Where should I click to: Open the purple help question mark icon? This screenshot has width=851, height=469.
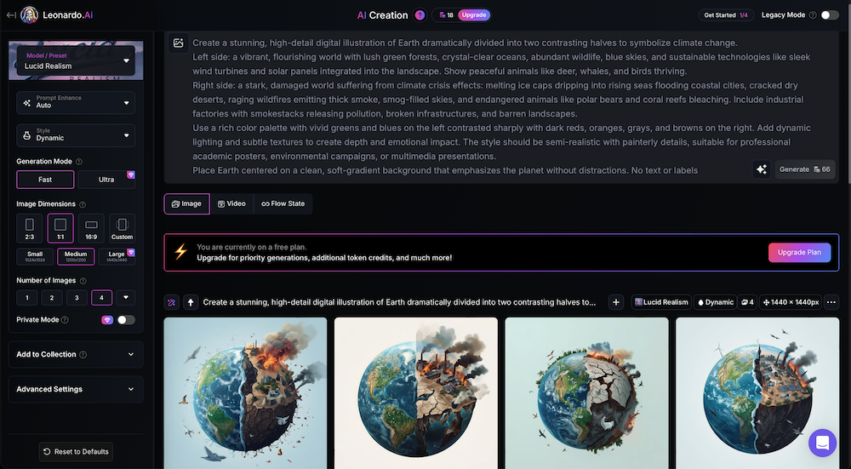click(x=420, y=15)
